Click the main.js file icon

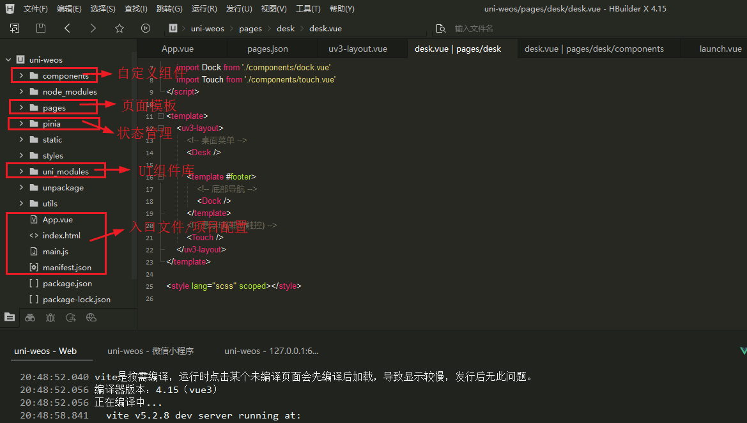point(34,251)
